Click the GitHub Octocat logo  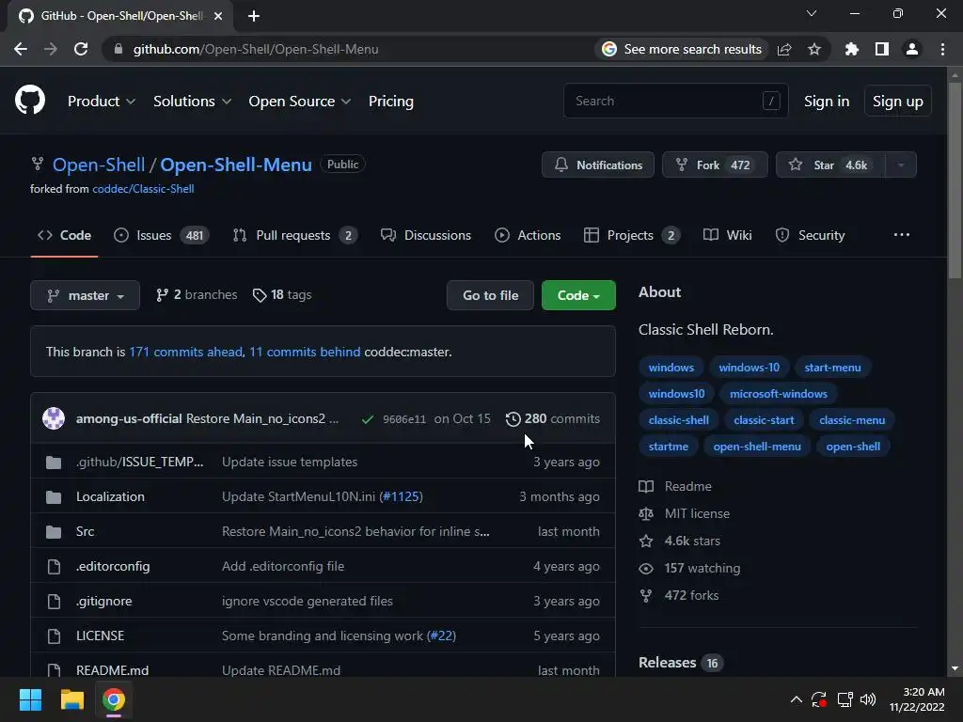coord(29,101)
